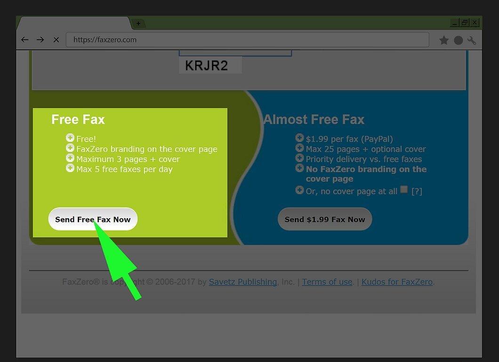
Task: Click the [?] help link for cover page
Action: [x=417, y=191]
